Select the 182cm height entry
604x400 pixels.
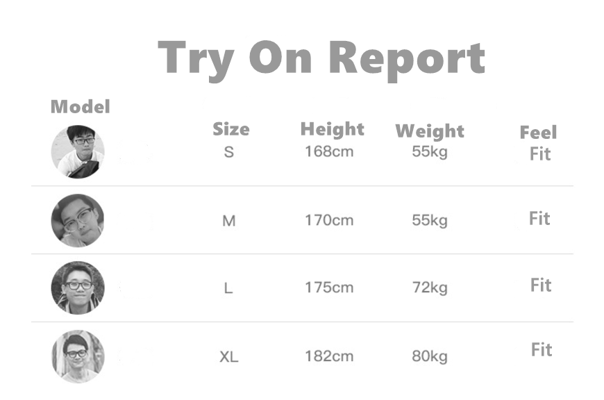(x=329, y=357)
